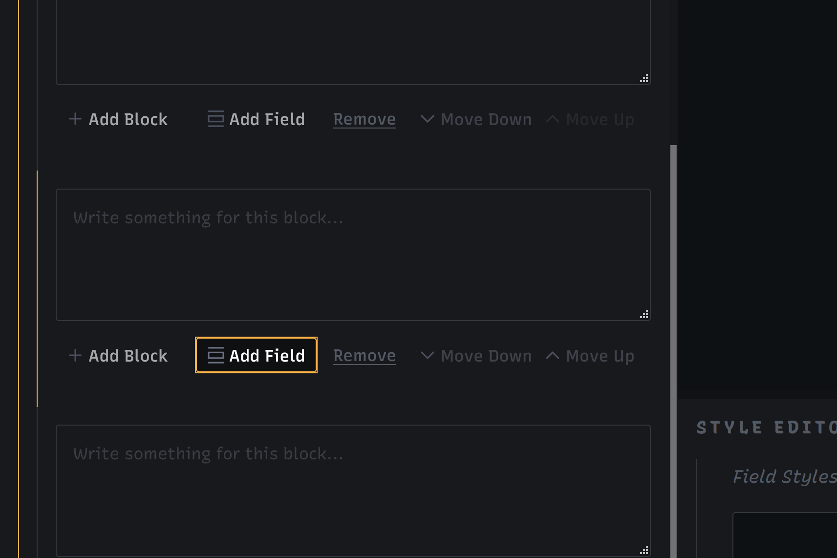This screenshot has width=837, height=558.
Task: Click the Style Editor panel heading
Action: (x=766, y=428)
